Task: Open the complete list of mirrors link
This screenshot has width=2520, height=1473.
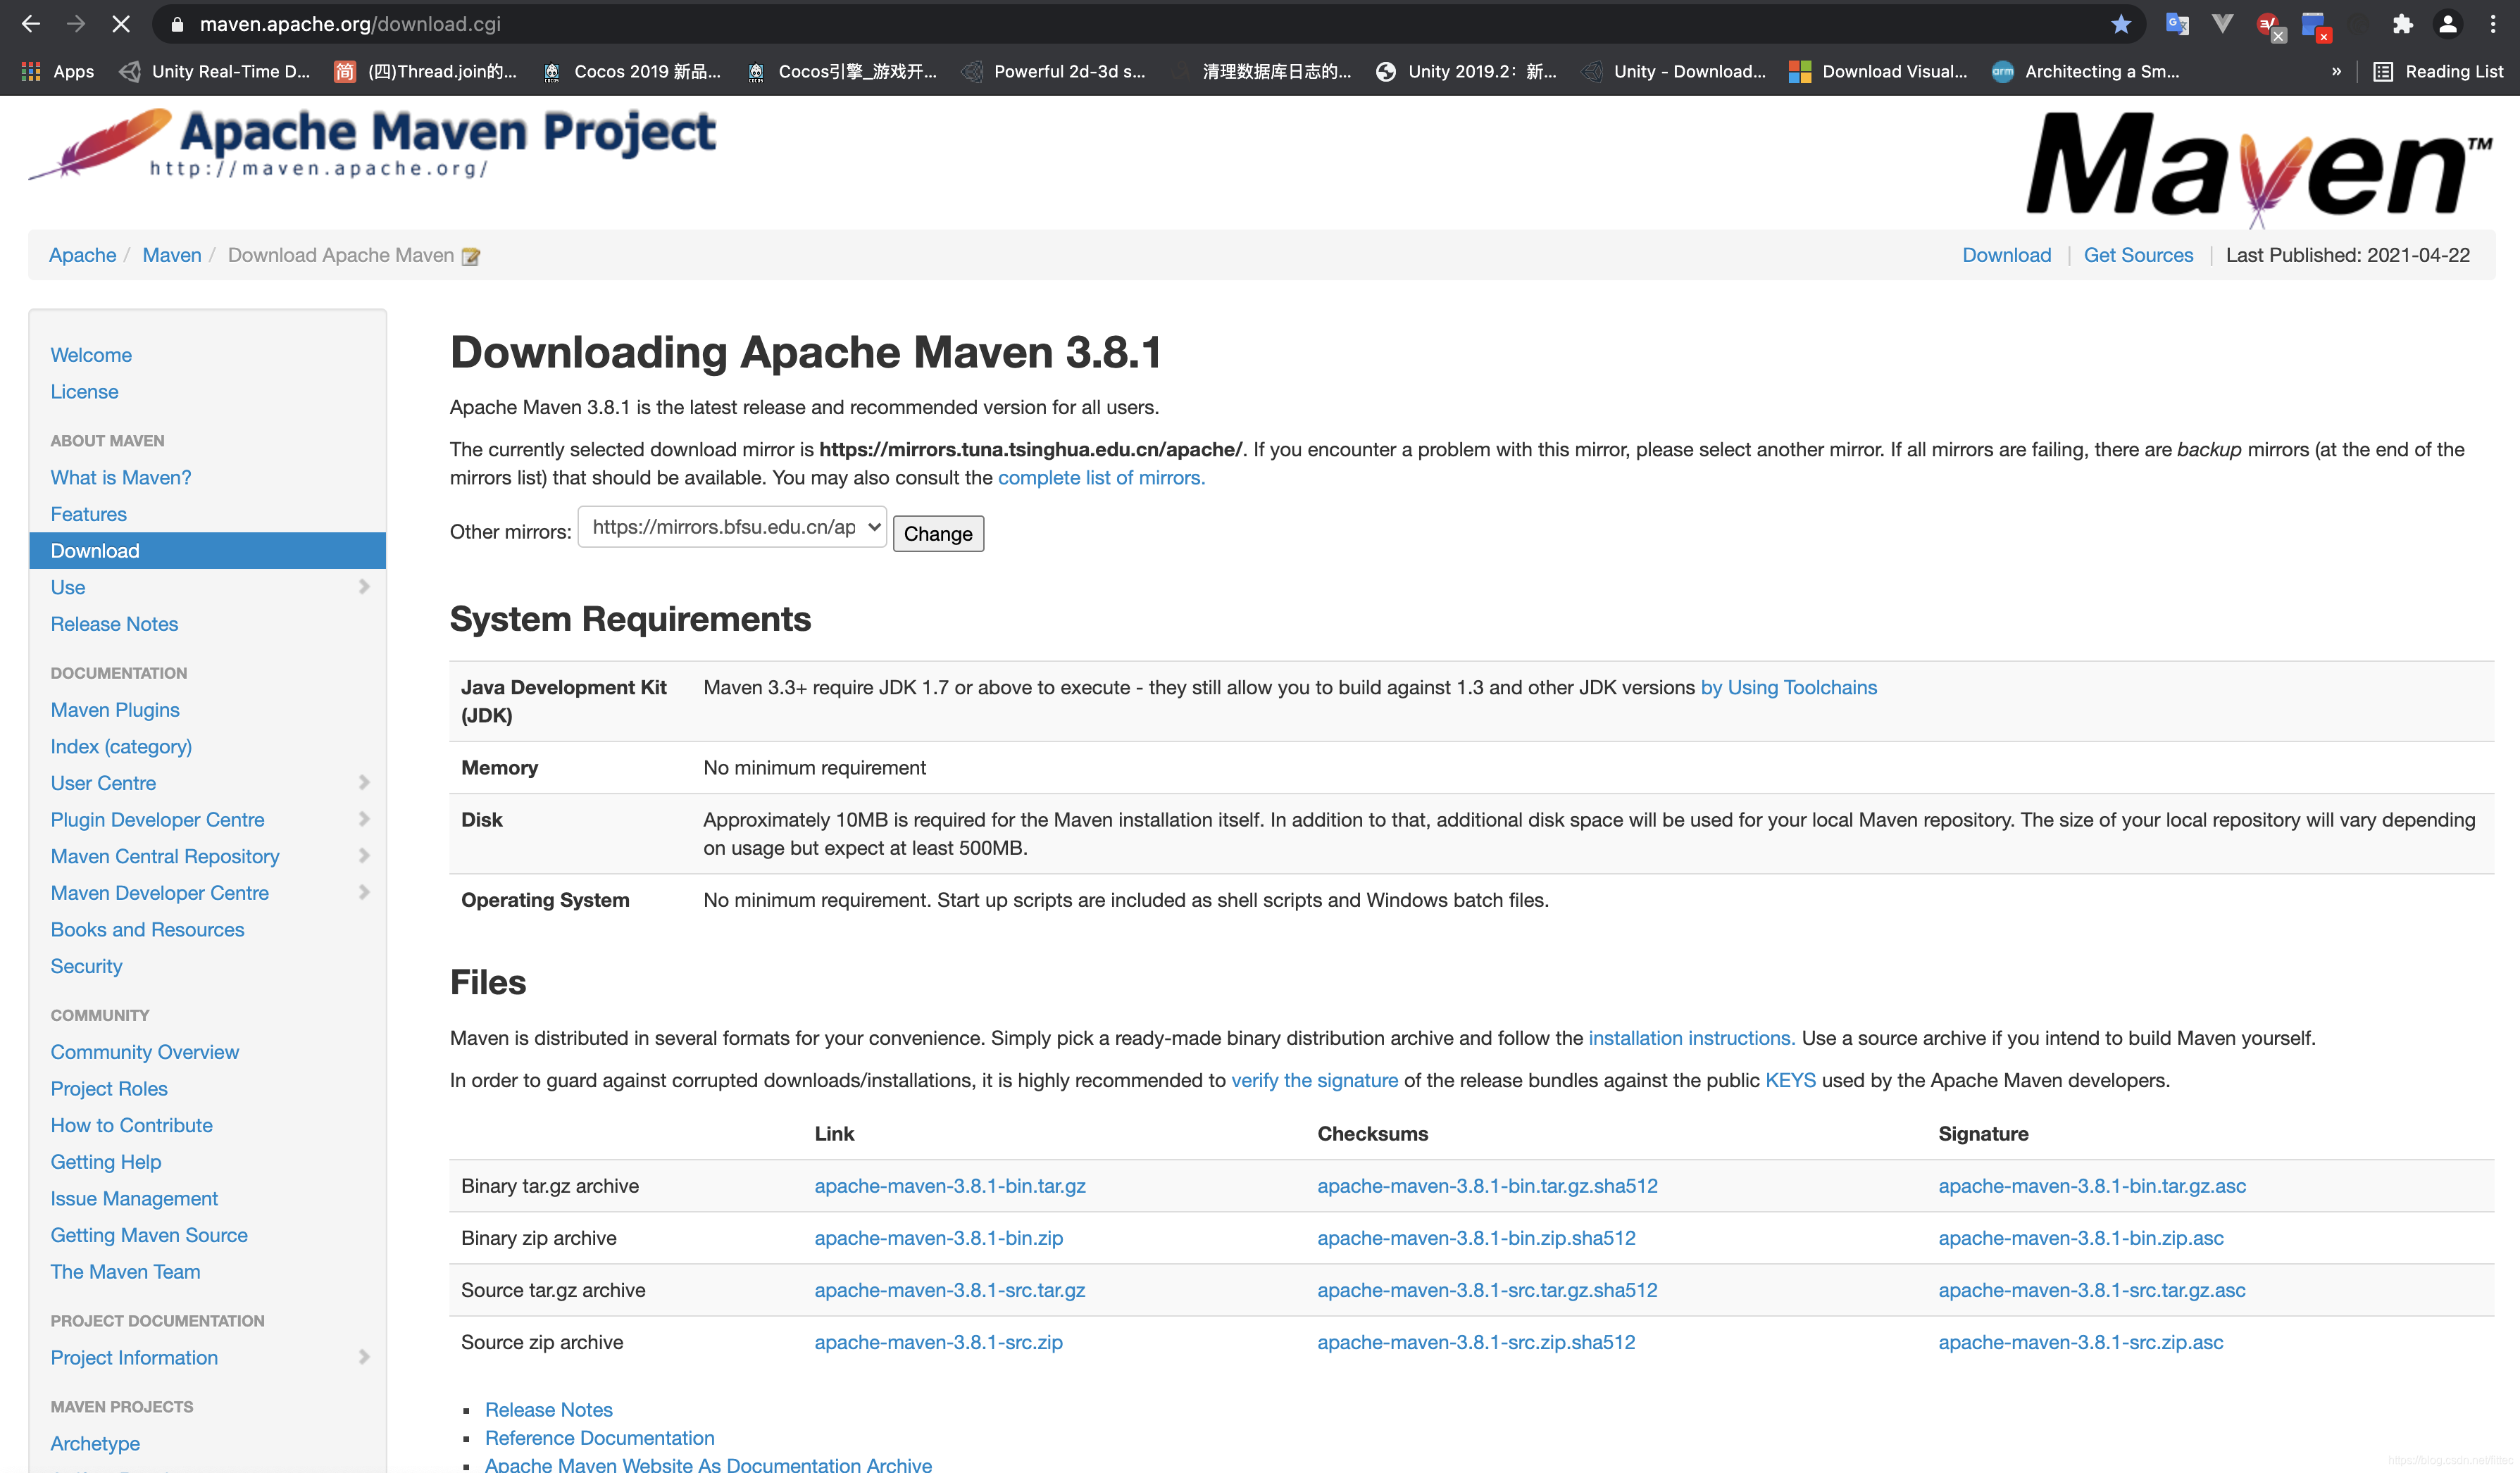Action: (x=1101, y=478)
